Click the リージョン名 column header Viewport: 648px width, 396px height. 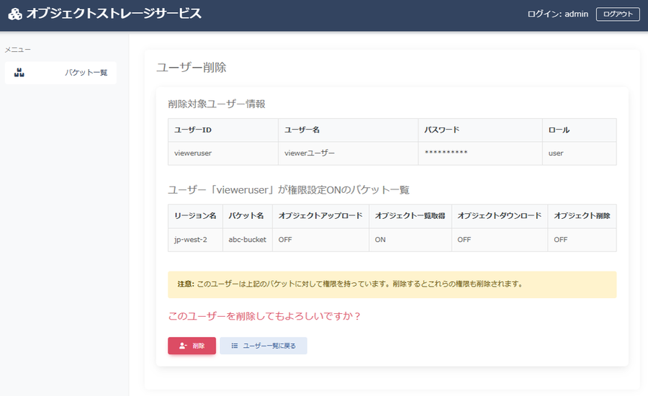195,216
